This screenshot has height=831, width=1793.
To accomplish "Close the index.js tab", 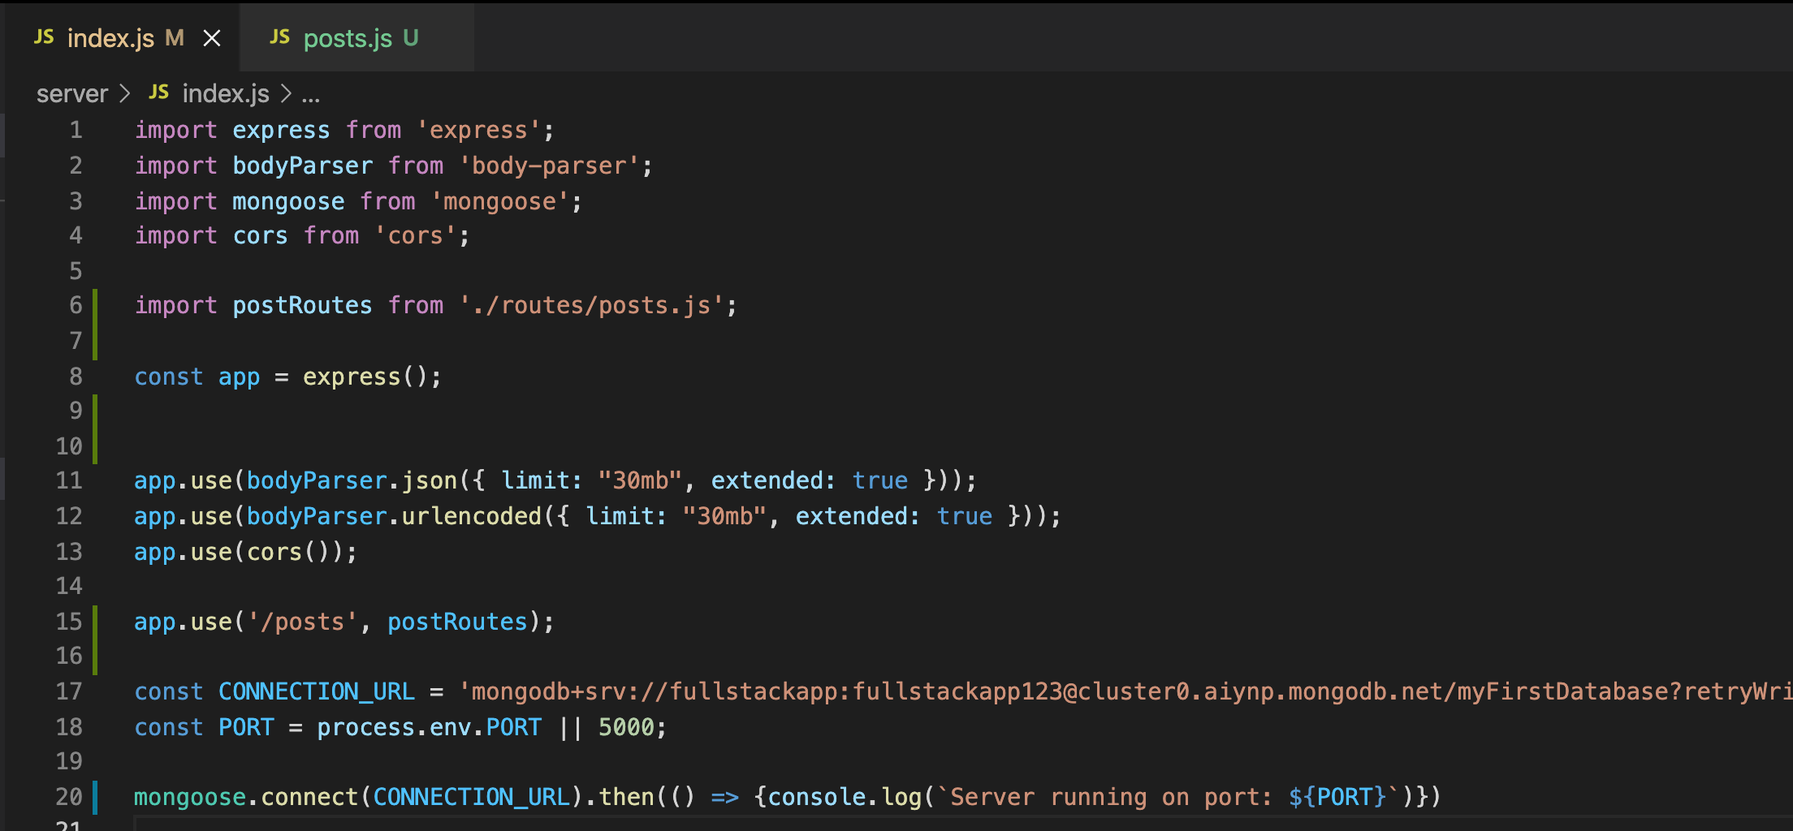I will [212, 38].
